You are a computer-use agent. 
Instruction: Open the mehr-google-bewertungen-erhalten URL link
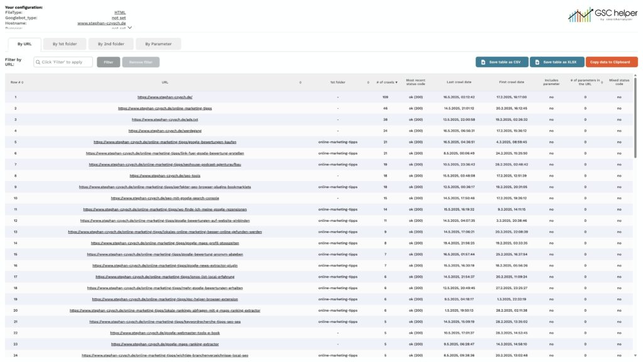165,288
